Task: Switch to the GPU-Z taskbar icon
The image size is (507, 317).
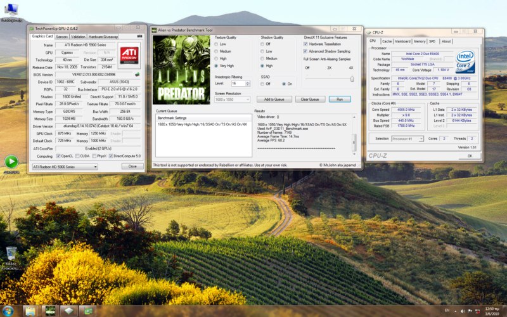Action: click(x=88, y=311)
